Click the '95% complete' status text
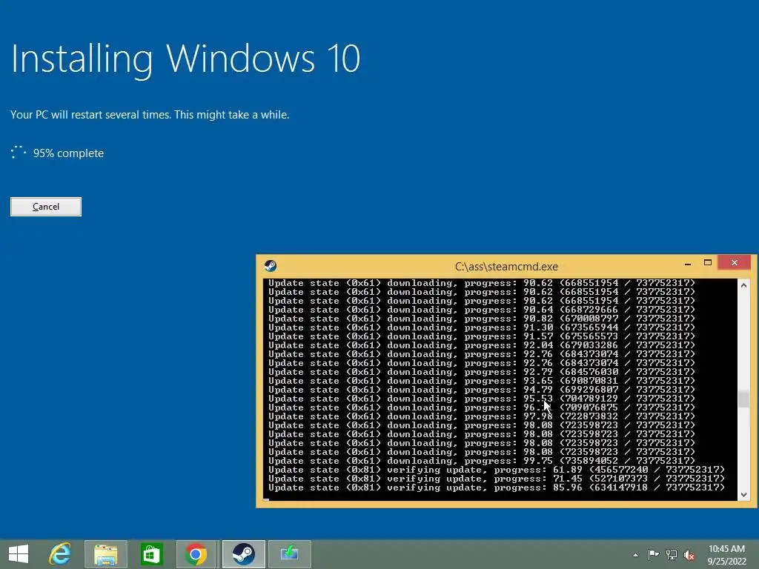The height and width of the screenshot is (569, 759). (68, 153)
